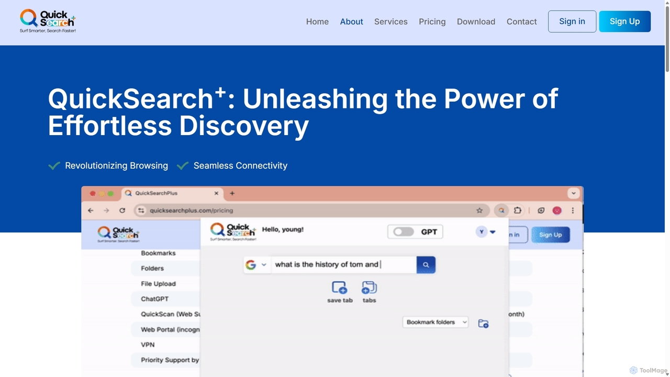Click the Sign Up button inside the demo page
Image resolution: width=670 pixels, height=377 pixels.
click(x=550, y=235)
